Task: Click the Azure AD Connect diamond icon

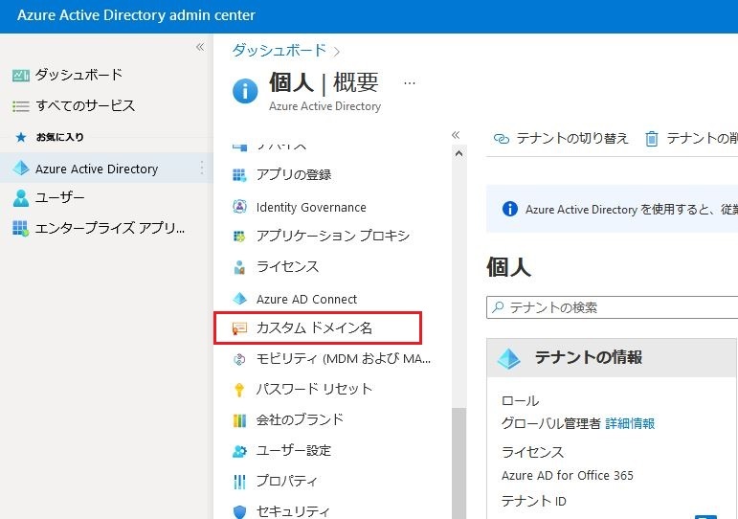Action: (x=239, y=299)
